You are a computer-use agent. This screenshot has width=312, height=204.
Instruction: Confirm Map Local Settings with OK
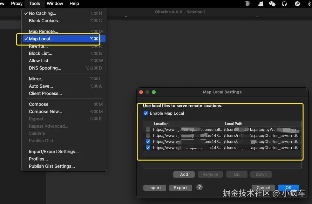(288, 187)
